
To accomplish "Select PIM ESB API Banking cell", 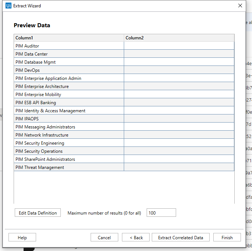I will pos(69,102).
